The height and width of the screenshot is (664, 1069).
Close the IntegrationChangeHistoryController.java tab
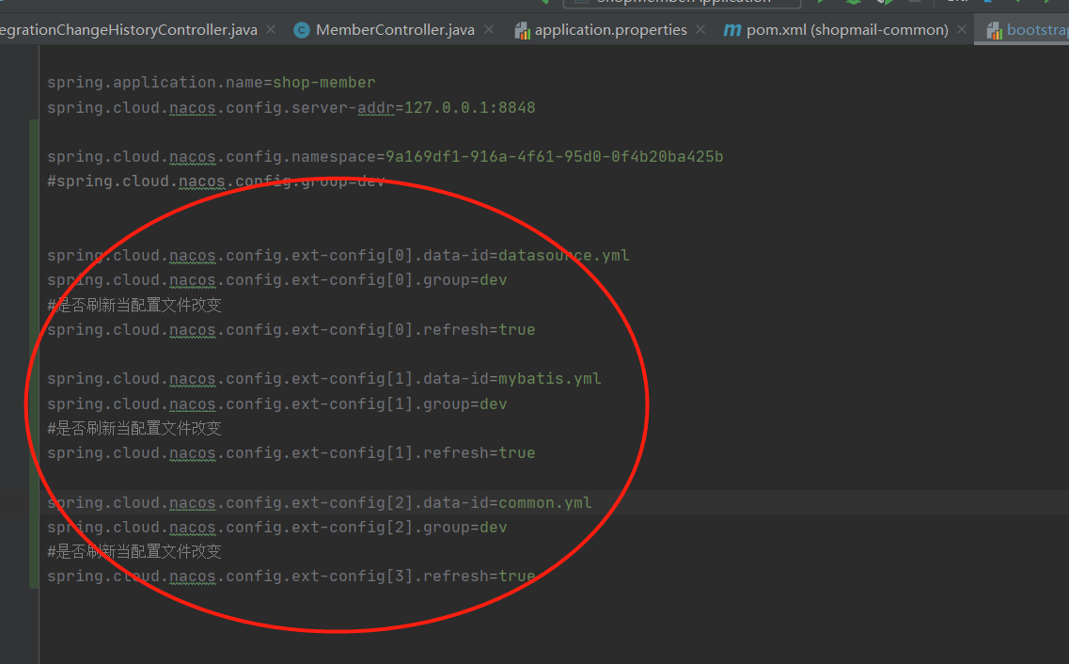coord(271,29)
